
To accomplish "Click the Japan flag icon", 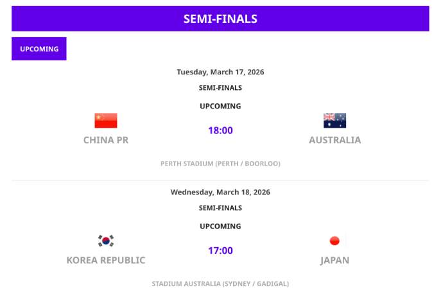I will [x=334, y=241].
